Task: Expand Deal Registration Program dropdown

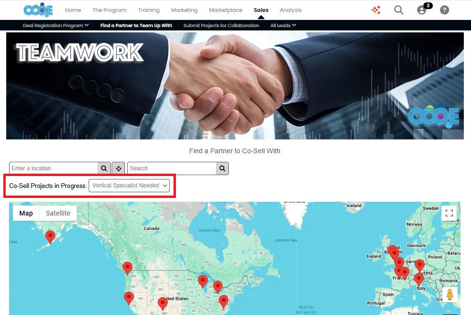Action: pyautogui.click(x=56, y=26)
